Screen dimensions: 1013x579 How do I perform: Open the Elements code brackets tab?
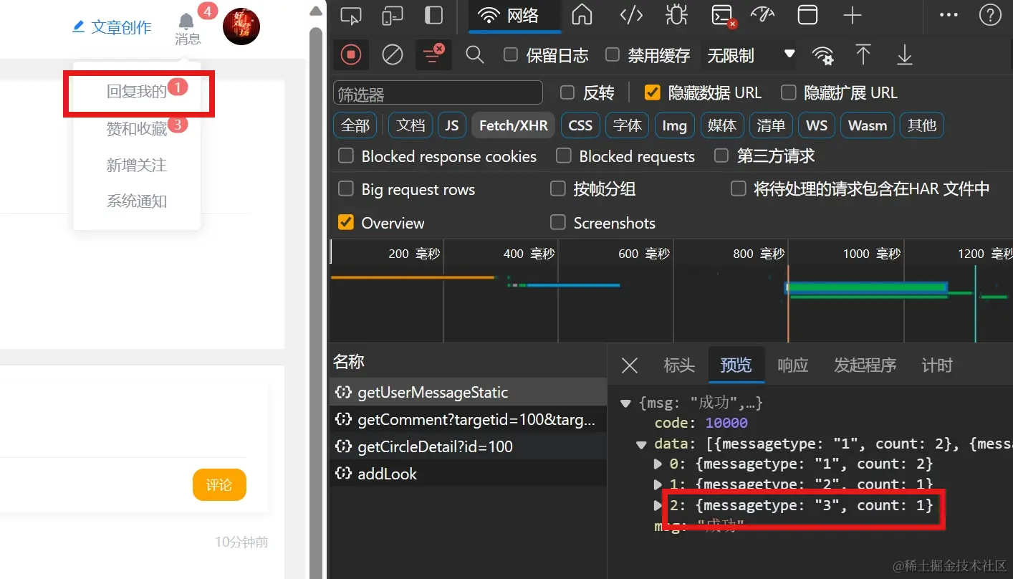(630, 15)
